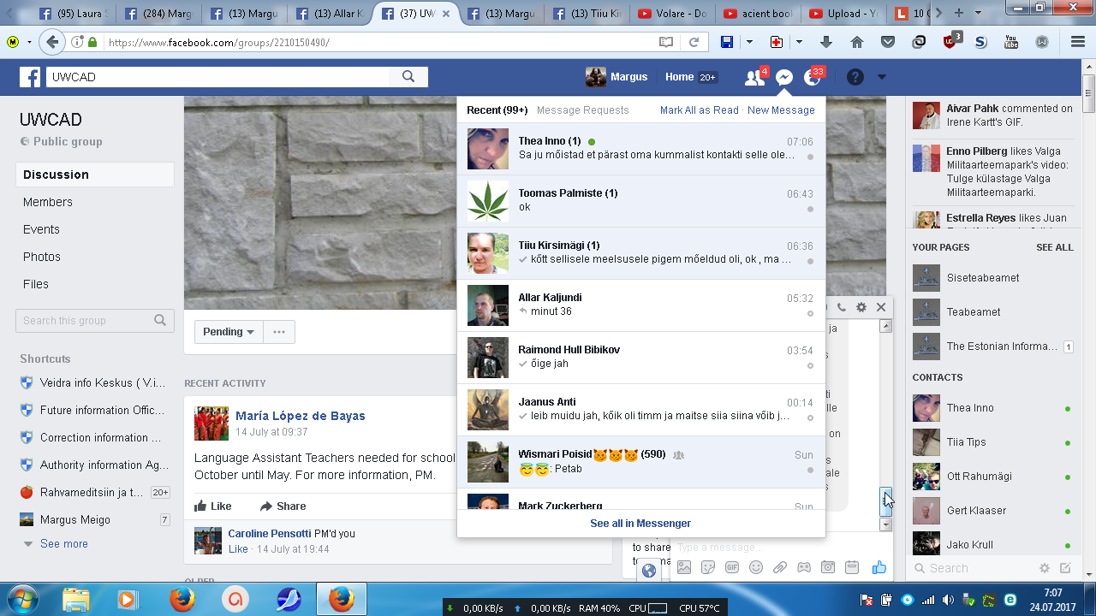The width and height of the screenshot is (1096, 616).
Task: Choose a sticker in the chat toolbar
Action: [x=708, y=567]
